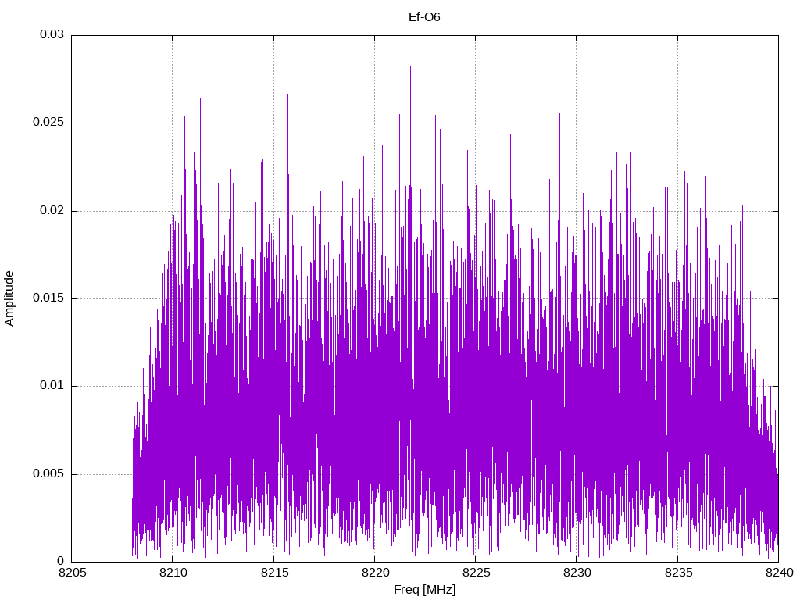Click the y-axis tick label 0 at origin
The height and width of the screenshot is (600, 800).
[61, 561]
